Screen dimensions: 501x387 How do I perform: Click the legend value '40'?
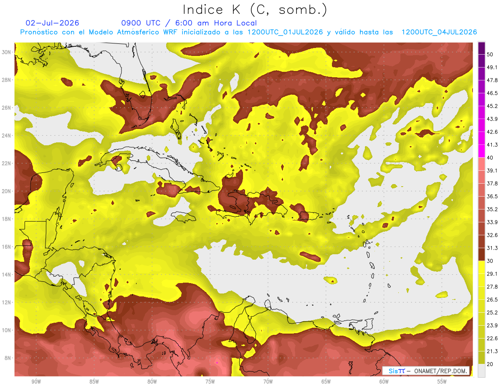click(x=491, y=157)
